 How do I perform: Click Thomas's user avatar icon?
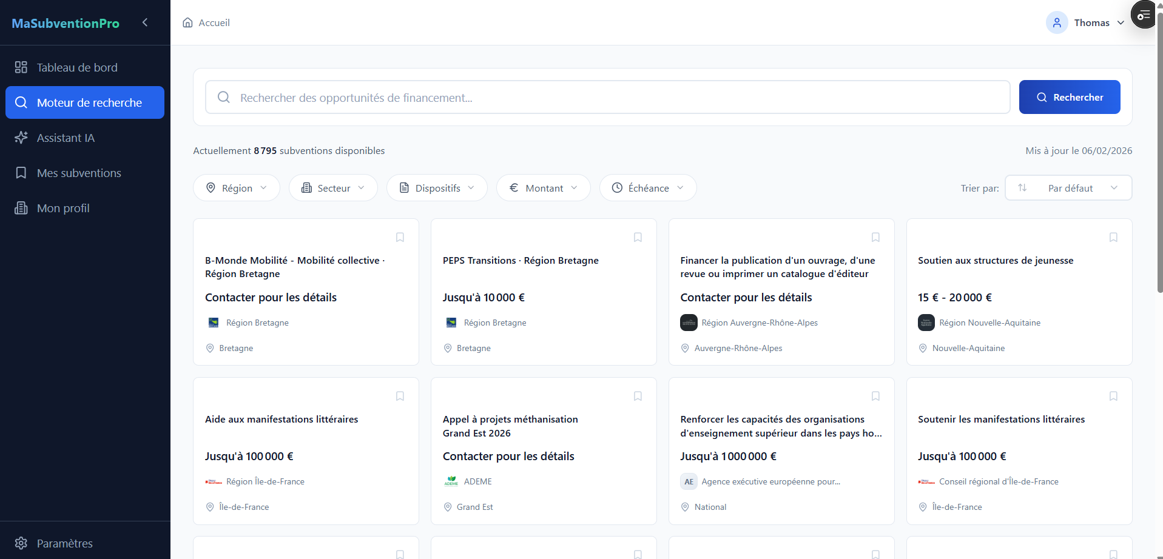pyautogui.click(x=1056, y=23)
